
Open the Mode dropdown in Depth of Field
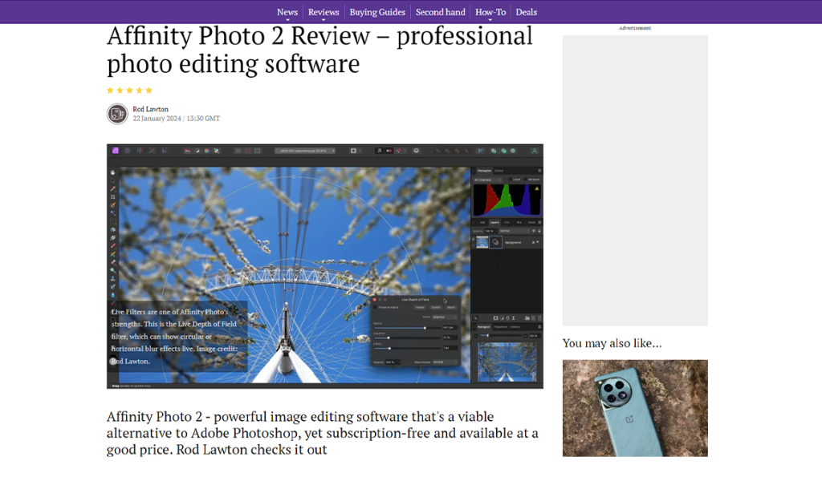tap(445, 317)
